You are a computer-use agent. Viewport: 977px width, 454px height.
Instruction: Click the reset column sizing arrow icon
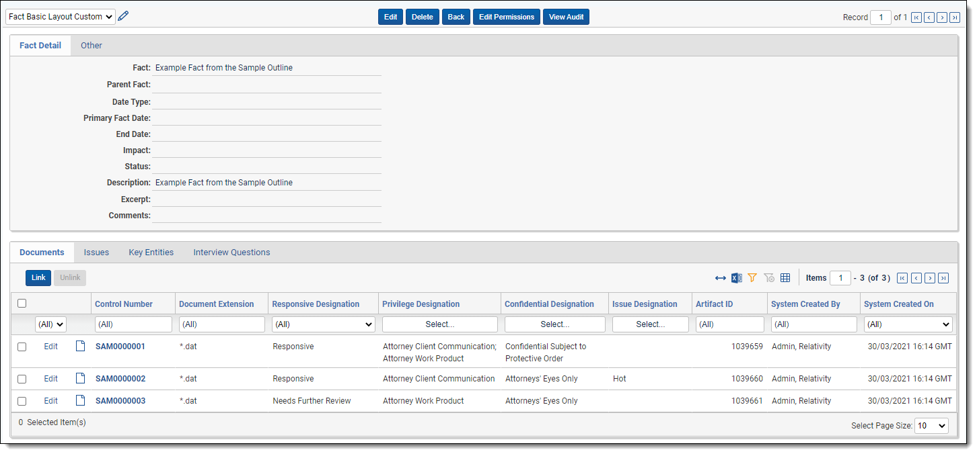click(x=721, y=278)
